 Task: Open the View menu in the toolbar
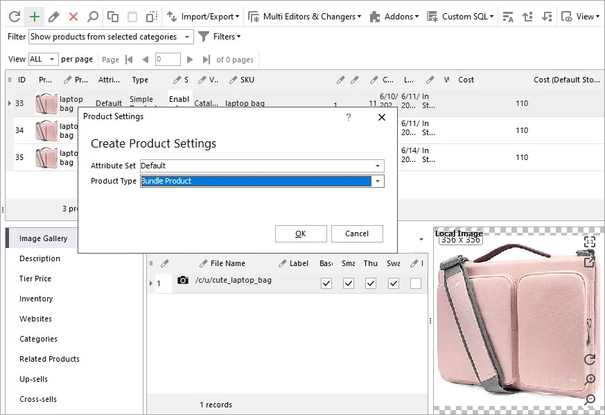pyautogui.click(x=580, y=17)
